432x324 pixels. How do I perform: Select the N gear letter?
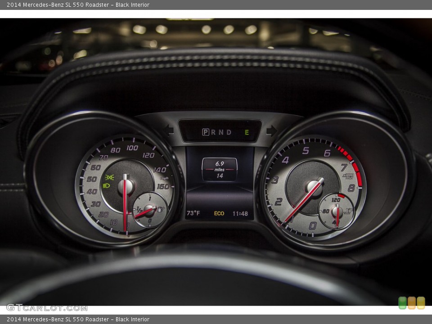[221, 132]
